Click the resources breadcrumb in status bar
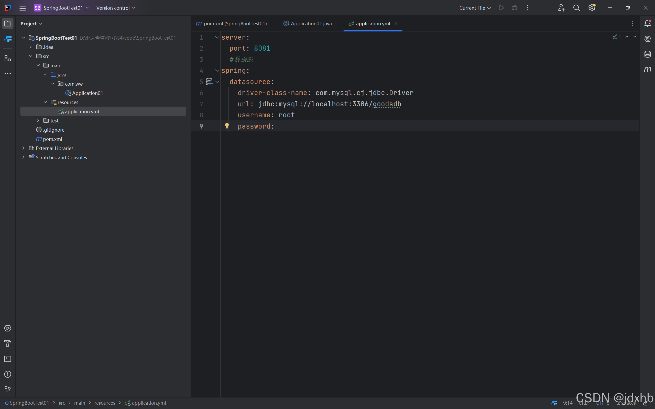The width and height of the screenshot is (655, 409). (x=104, y=403)
